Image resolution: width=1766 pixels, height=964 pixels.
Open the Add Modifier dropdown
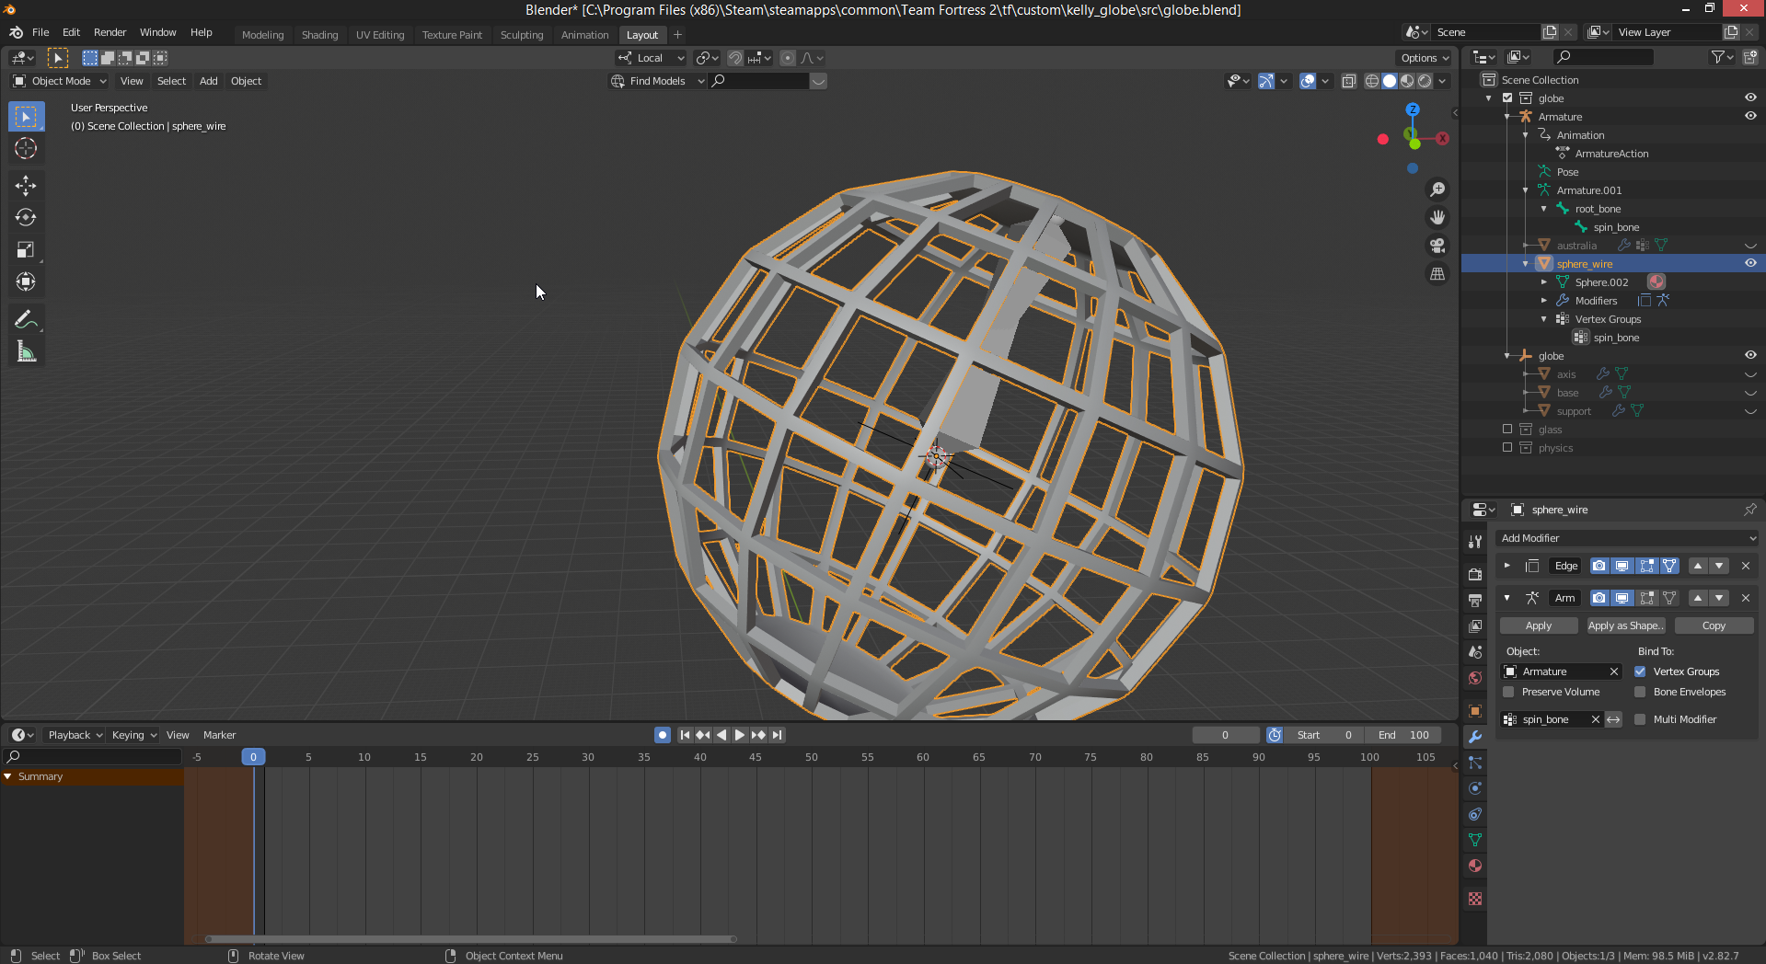[x=1627, y=538]
